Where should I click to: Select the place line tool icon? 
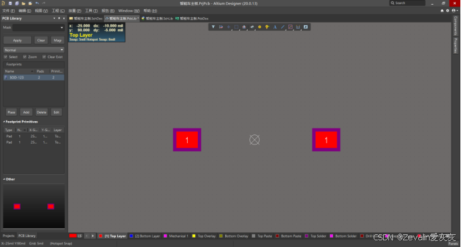click(282, 27)
